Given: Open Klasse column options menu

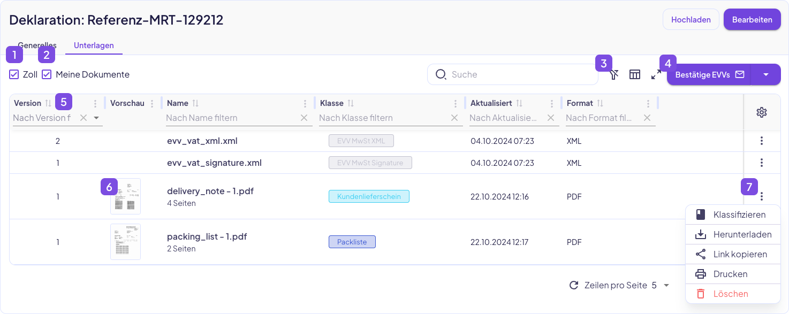Looking at the screenshot, I should tap(456, 104).
